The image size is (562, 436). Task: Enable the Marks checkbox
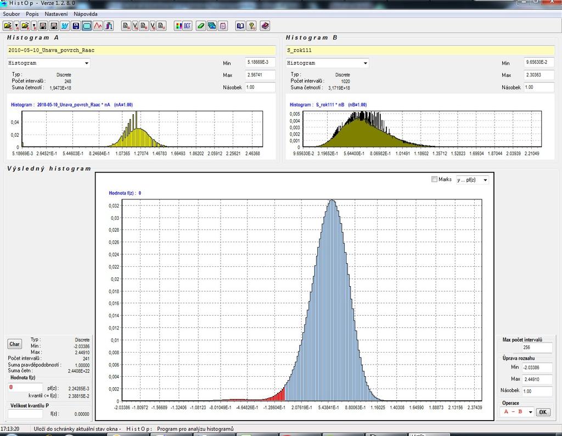435,179
